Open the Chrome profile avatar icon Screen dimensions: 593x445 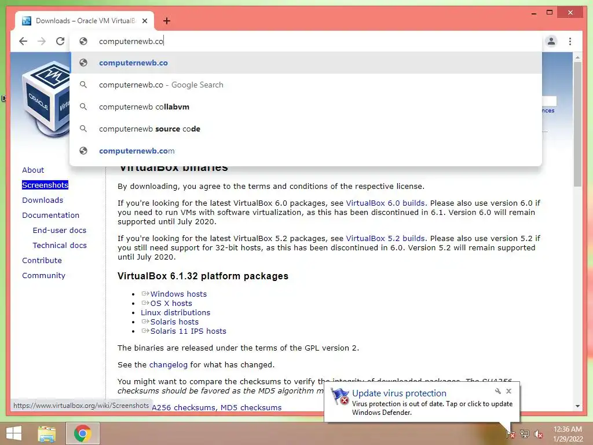tap(551, 41)
